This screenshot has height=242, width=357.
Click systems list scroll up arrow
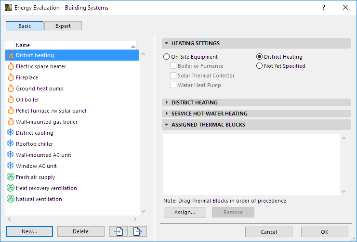pyautogui.click(x=143, y=54)
